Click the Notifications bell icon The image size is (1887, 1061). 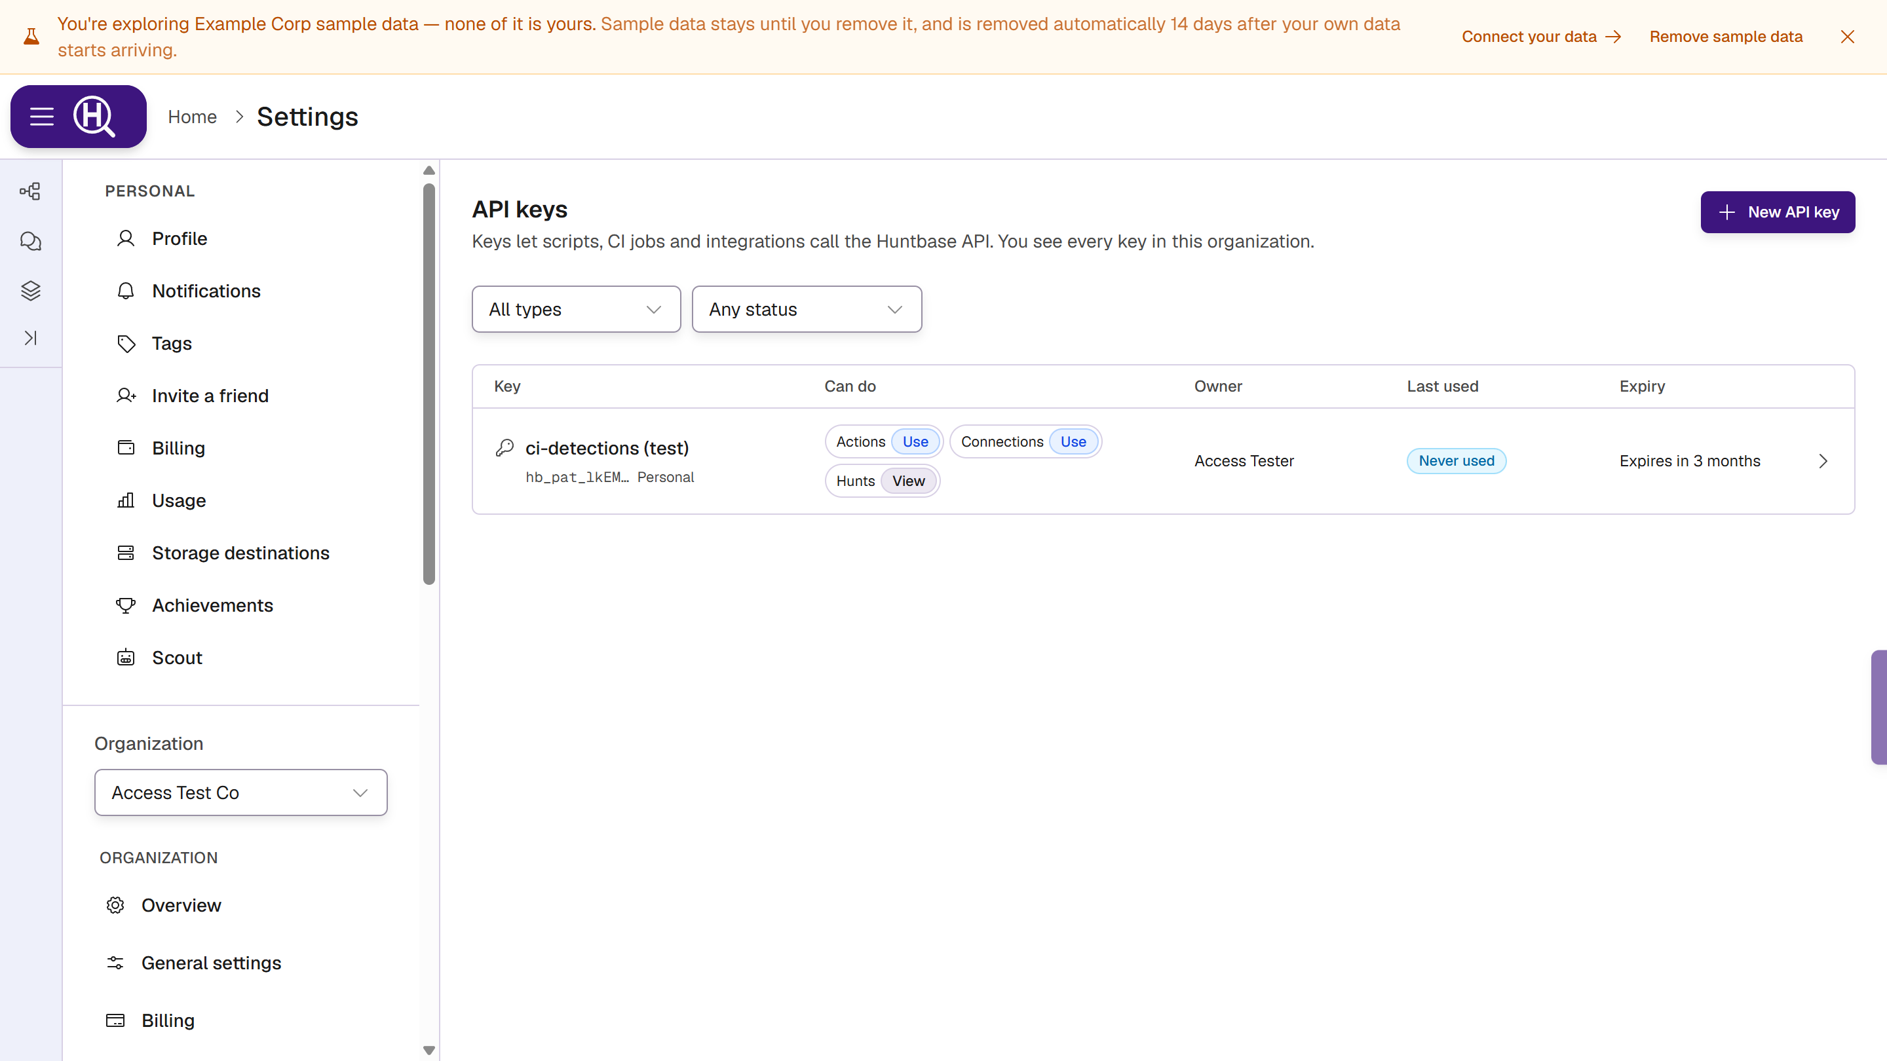126,291
